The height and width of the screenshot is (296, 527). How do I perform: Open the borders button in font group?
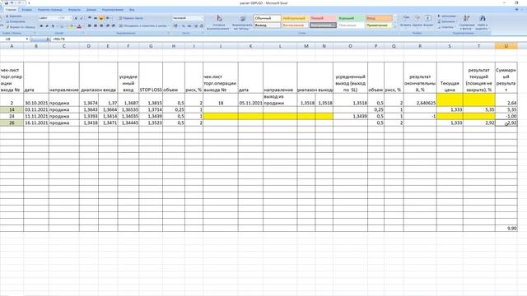point(63,26)
